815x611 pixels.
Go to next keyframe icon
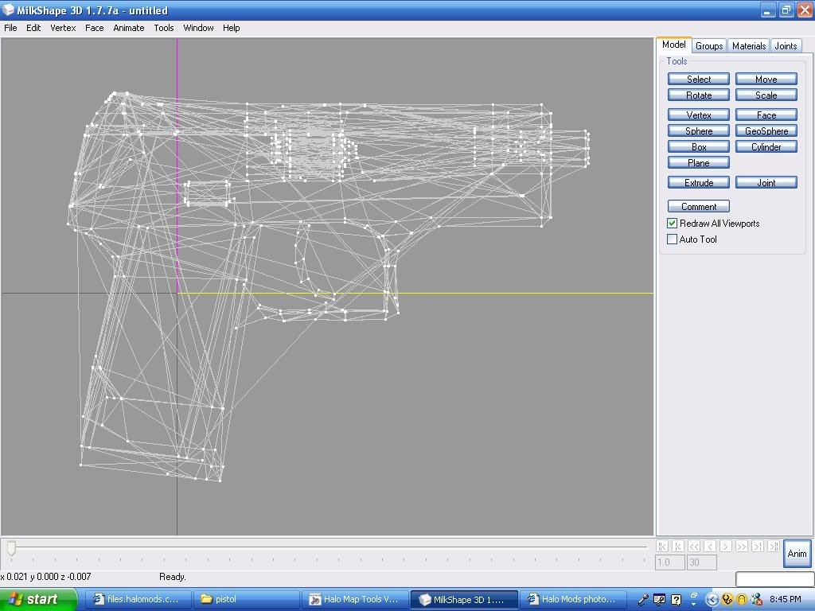(758, 546)
